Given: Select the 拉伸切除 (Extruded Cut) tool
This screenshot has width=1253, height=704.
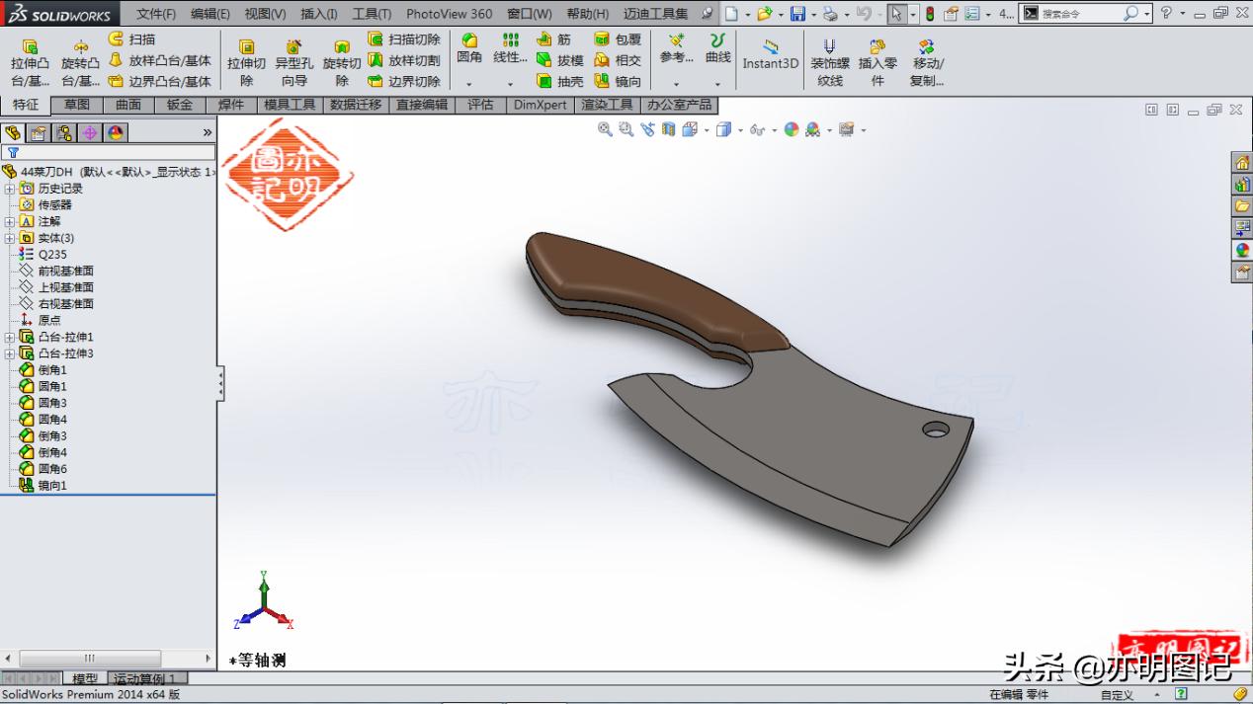Looking at the screenshot, I should [x=246, y=59].
